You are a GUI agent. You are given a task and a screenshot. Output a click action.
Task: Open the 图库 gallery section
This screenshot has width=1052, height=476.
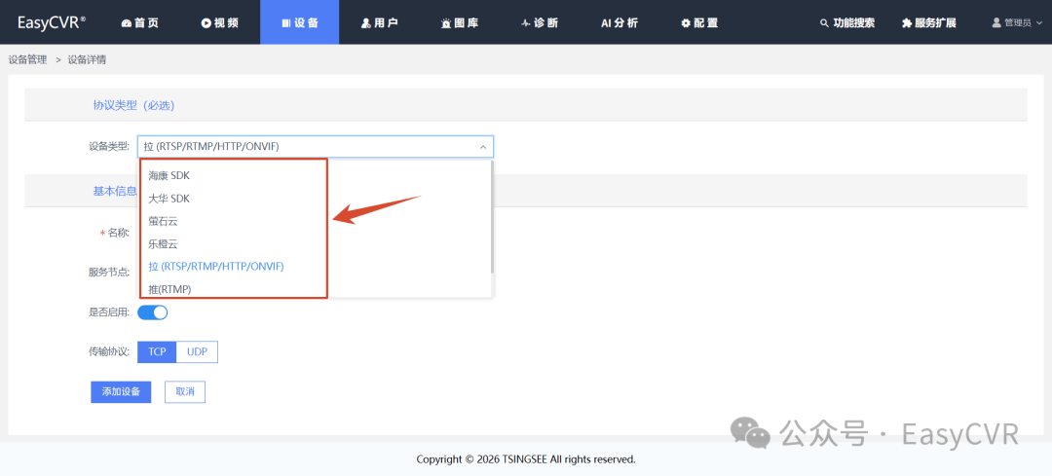(x=459, y=22)
